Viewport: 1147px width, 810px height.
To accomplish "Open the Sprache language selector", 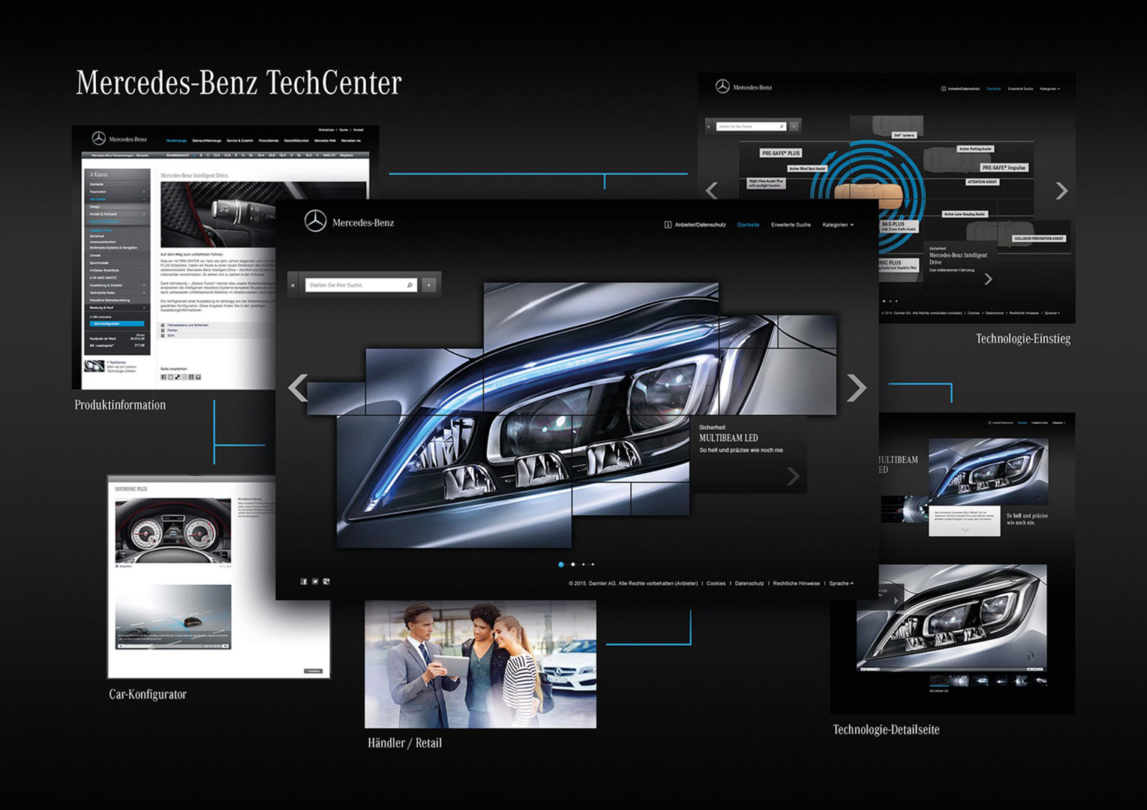I will click(x=841, y=583).
